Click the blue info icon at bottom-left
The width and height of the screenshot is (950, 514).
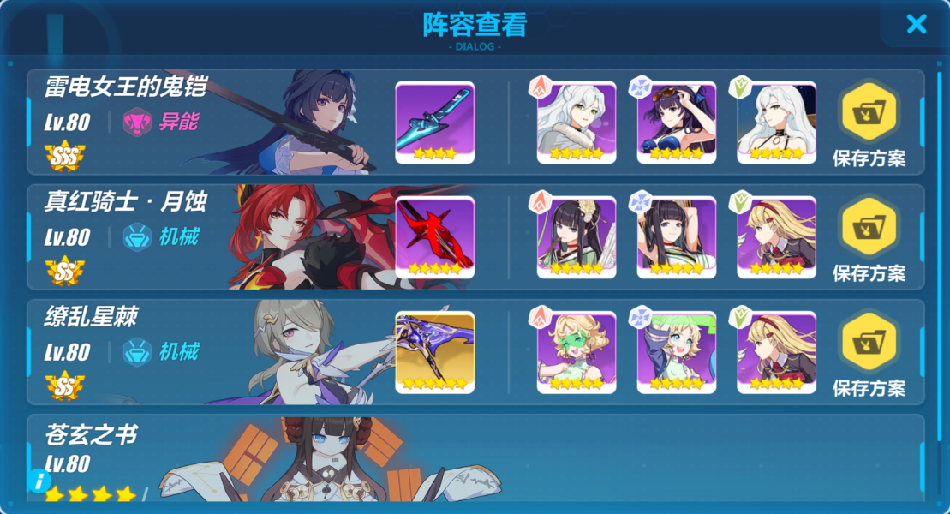coord(39,481)
